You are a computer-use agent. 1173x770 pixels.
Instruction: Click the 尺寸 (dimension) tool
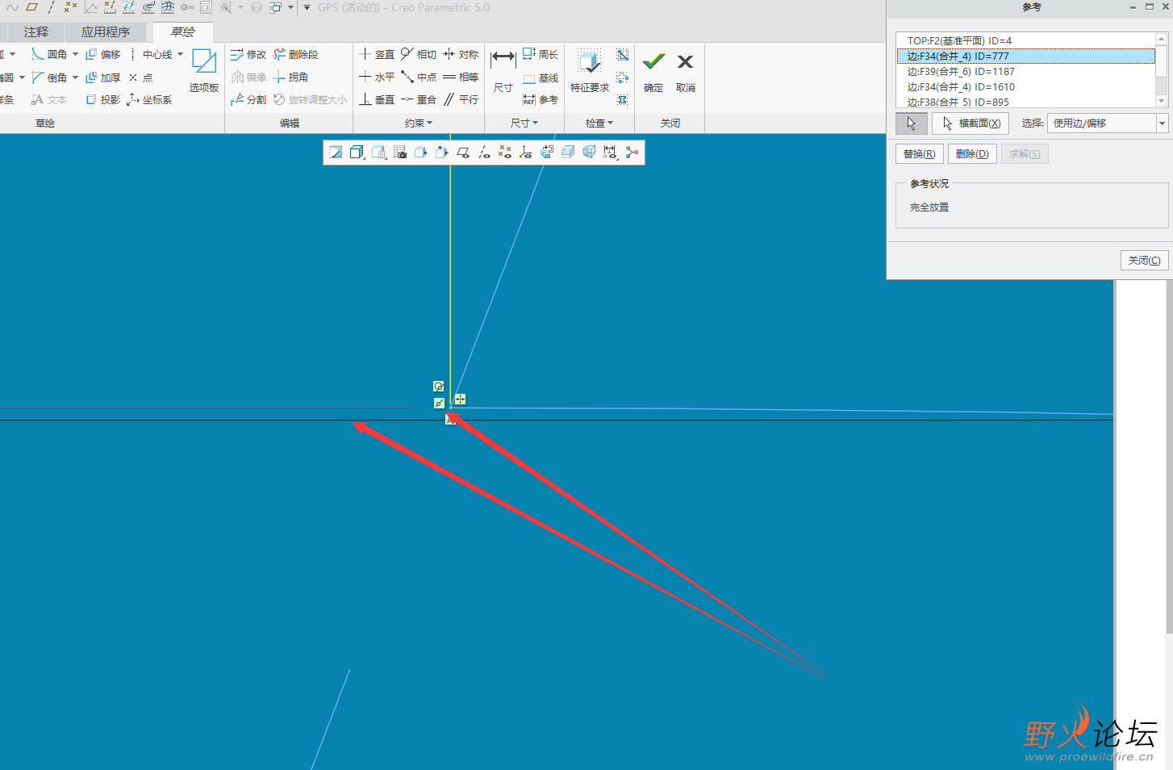pyautogui.click(x=503, y=71)
